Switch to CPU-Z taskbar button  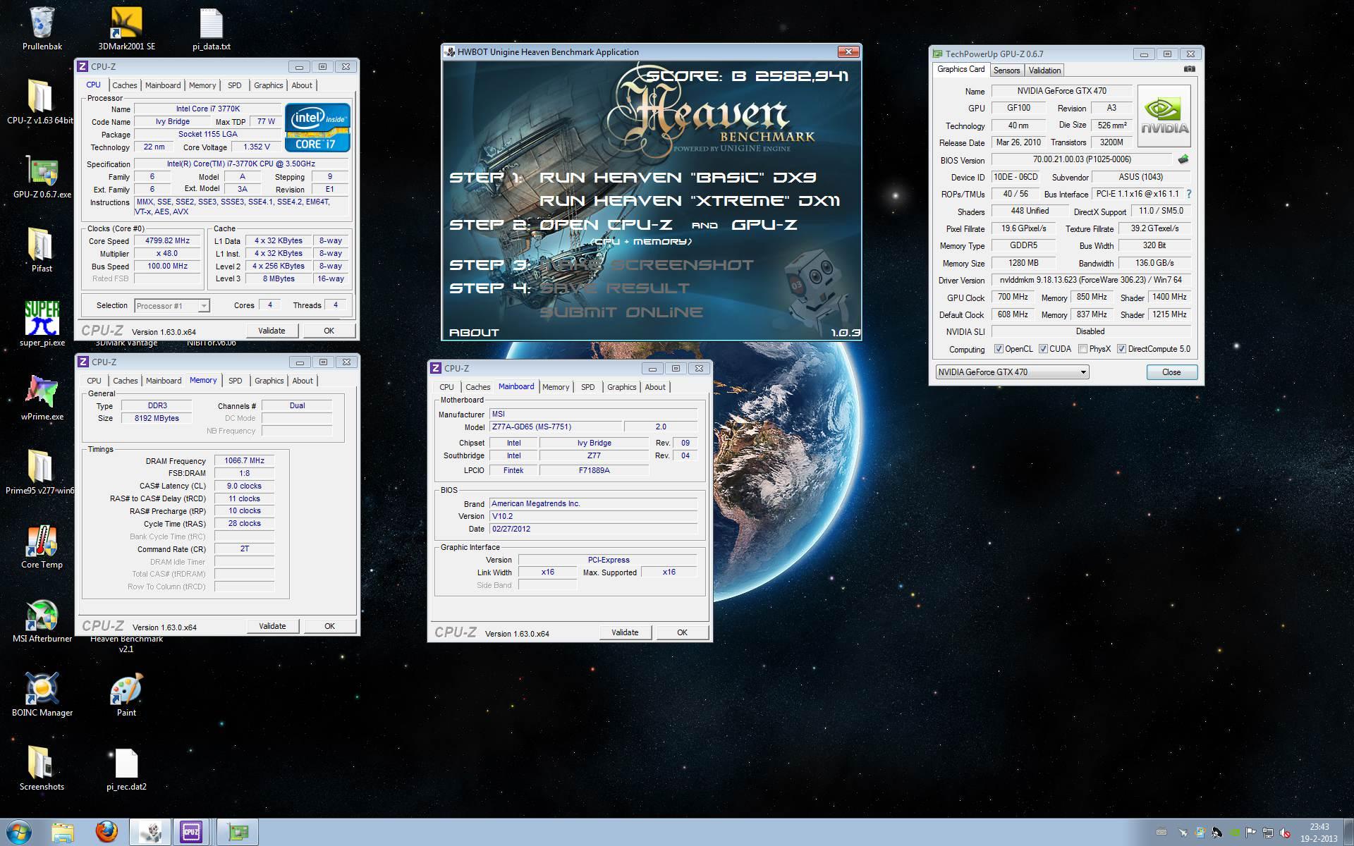point(191,833)
